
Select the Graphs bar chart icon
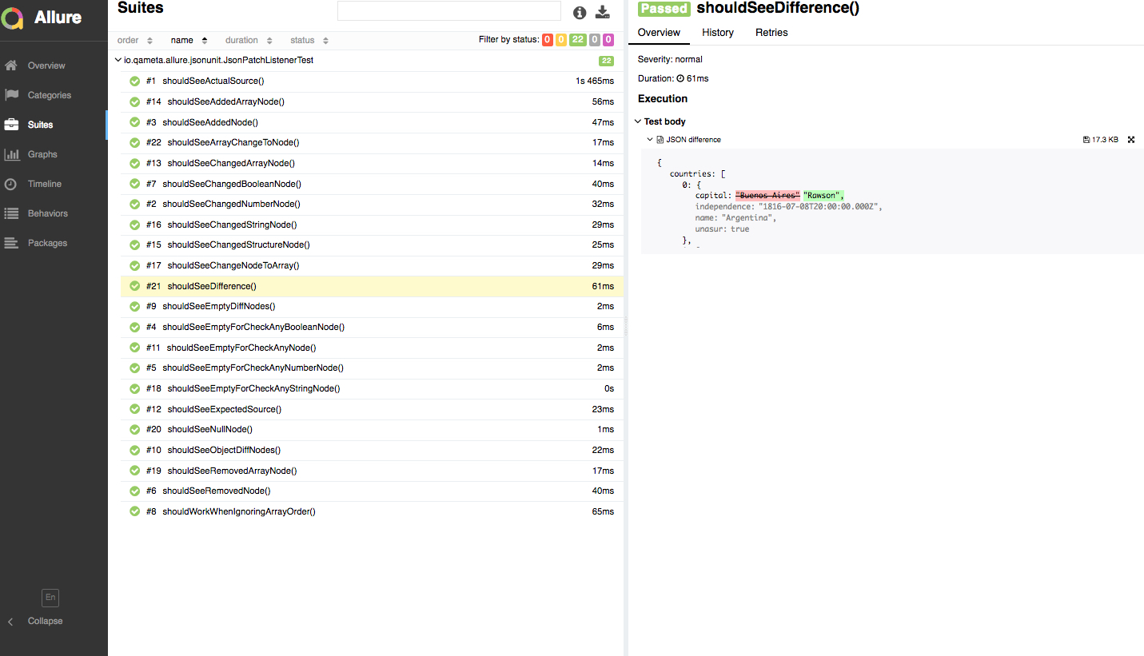pos(11,154)
